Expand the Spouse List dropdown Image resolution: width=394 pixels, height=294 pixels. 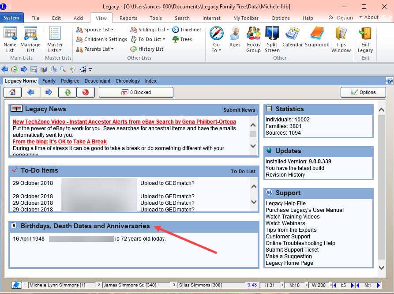pos(95,30)
